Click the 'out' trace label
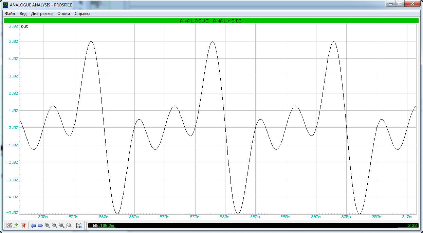Viewport: 423px width, 233px height. tap(24, 26)
